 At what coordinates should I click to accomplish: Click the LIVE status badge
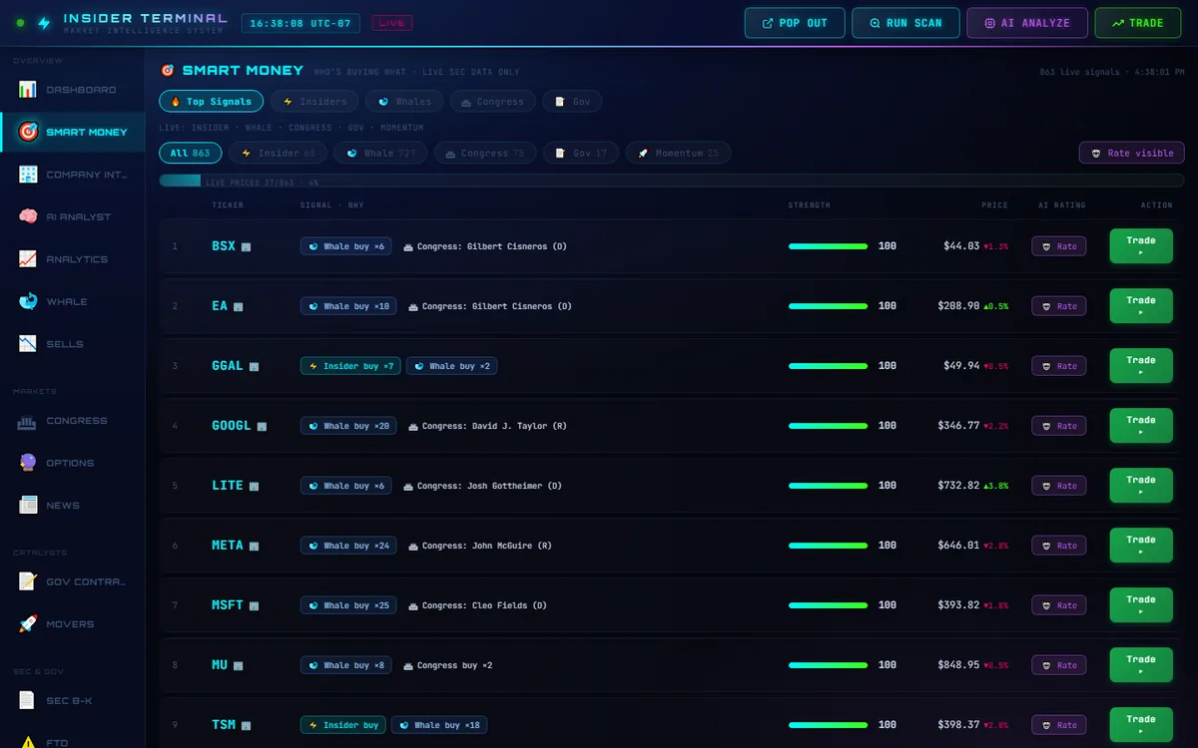pyautogui.click(x=391, y=23)
